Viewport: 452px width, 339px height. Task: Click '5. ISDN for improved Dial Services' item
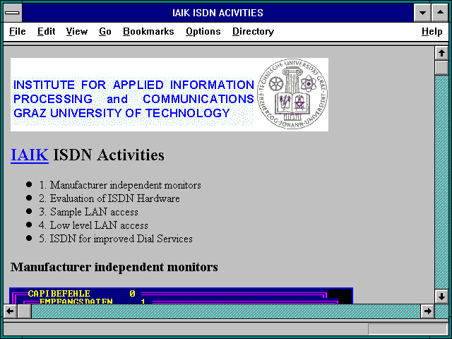[116, 239]
